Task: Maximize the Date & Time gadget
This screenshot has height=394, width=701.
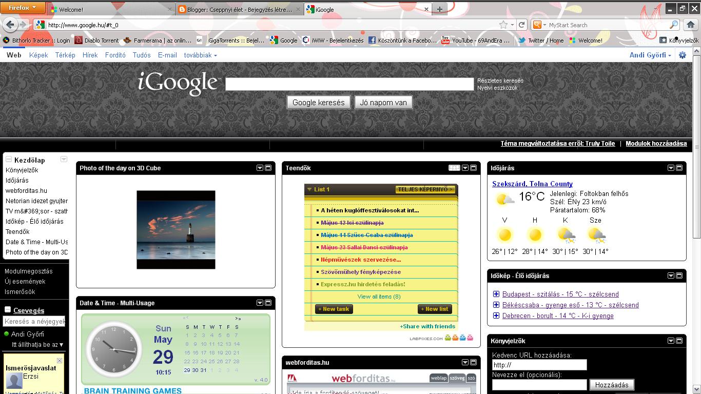Action: point(268,303)
